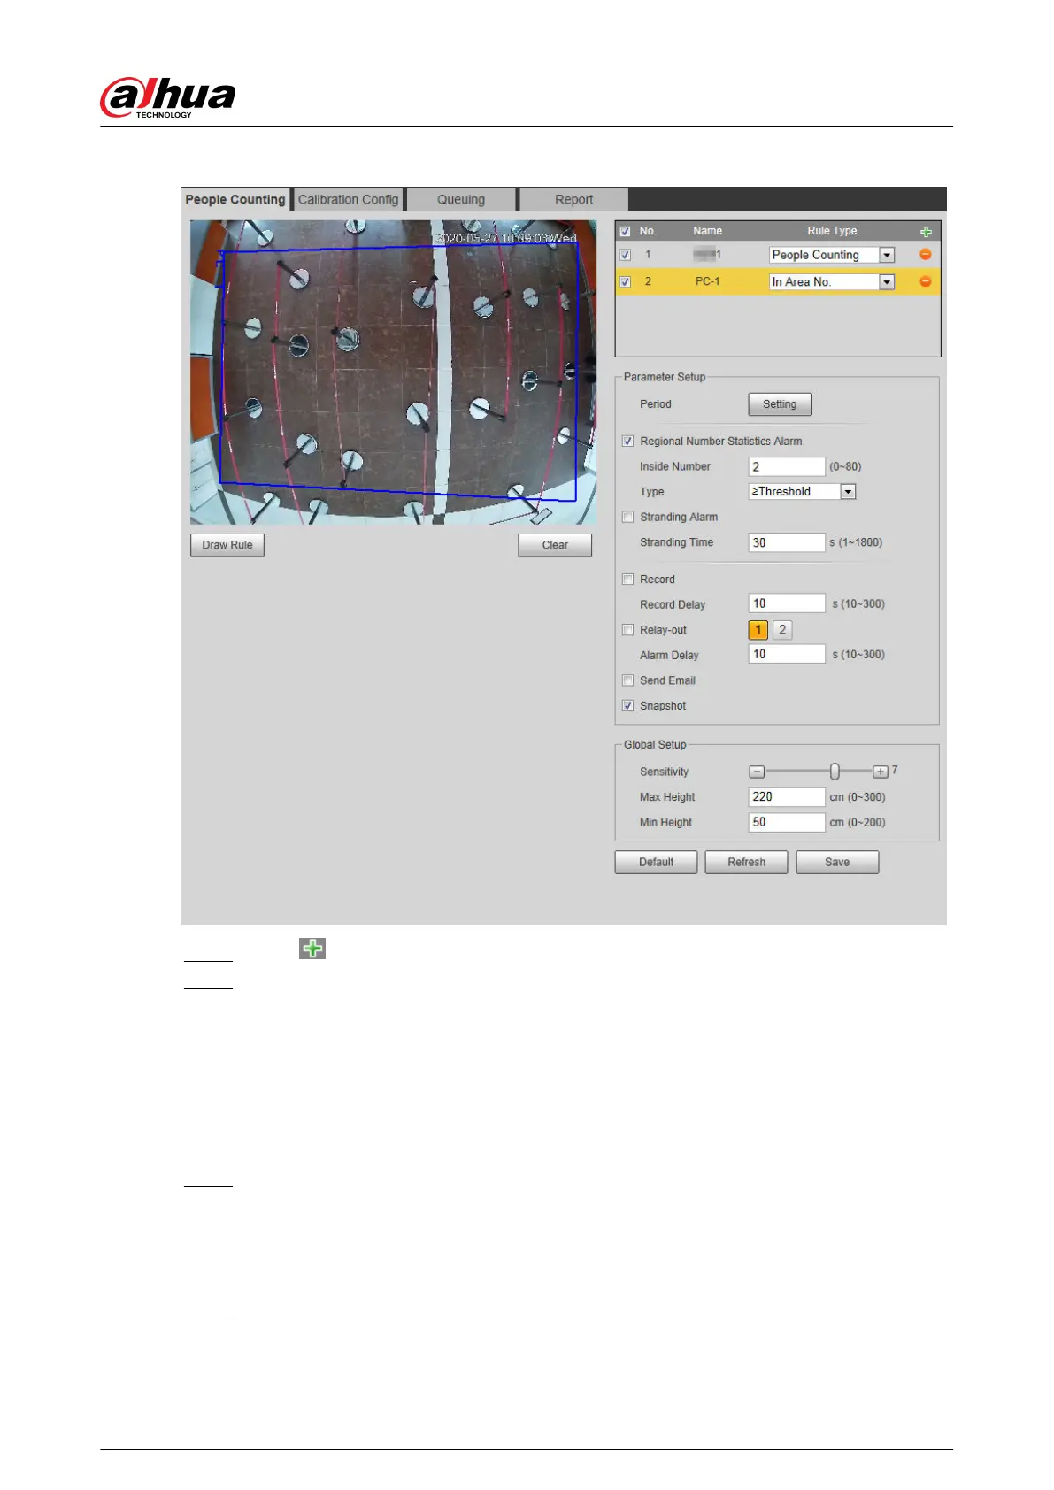Open the Report tab
Image resolution: width=1054 pixels, height=1490 pixels.
tap(574, 199)
